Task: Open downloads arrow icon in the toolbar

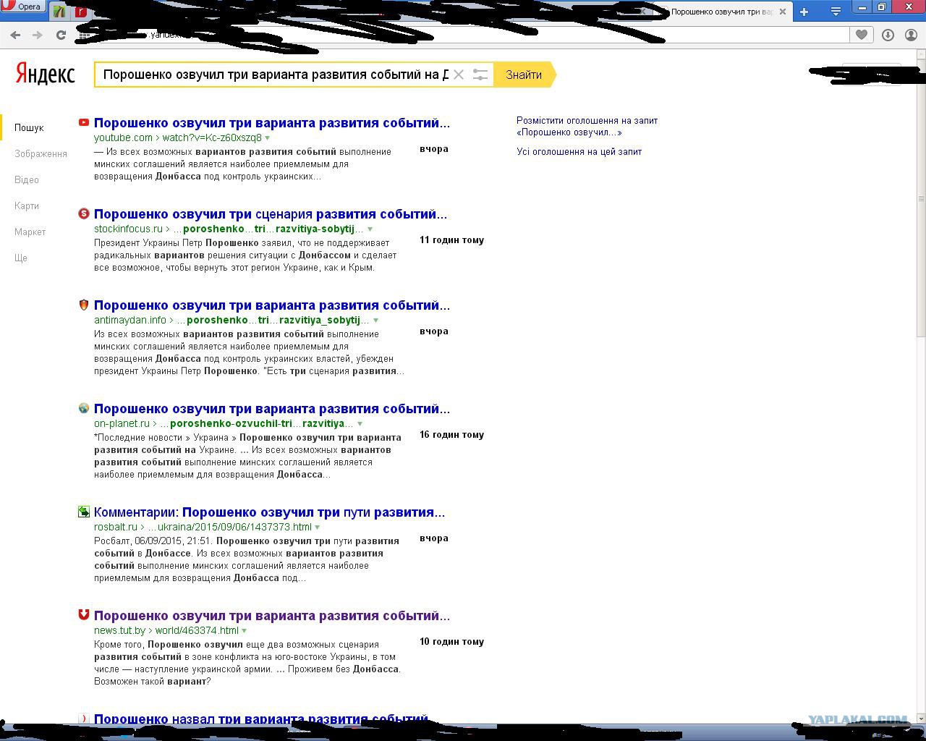Action: 888,35
